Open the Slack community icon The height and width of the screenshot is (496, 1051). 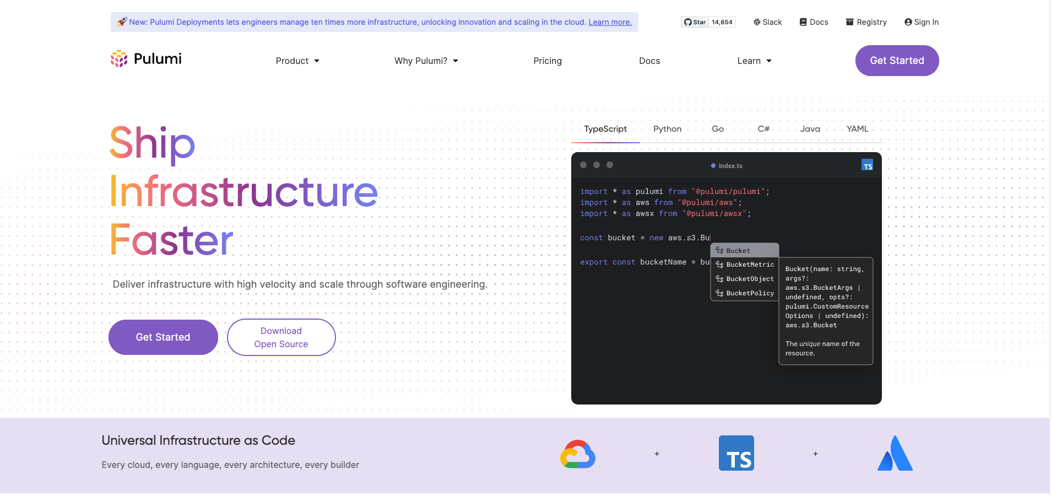(767, 22)
